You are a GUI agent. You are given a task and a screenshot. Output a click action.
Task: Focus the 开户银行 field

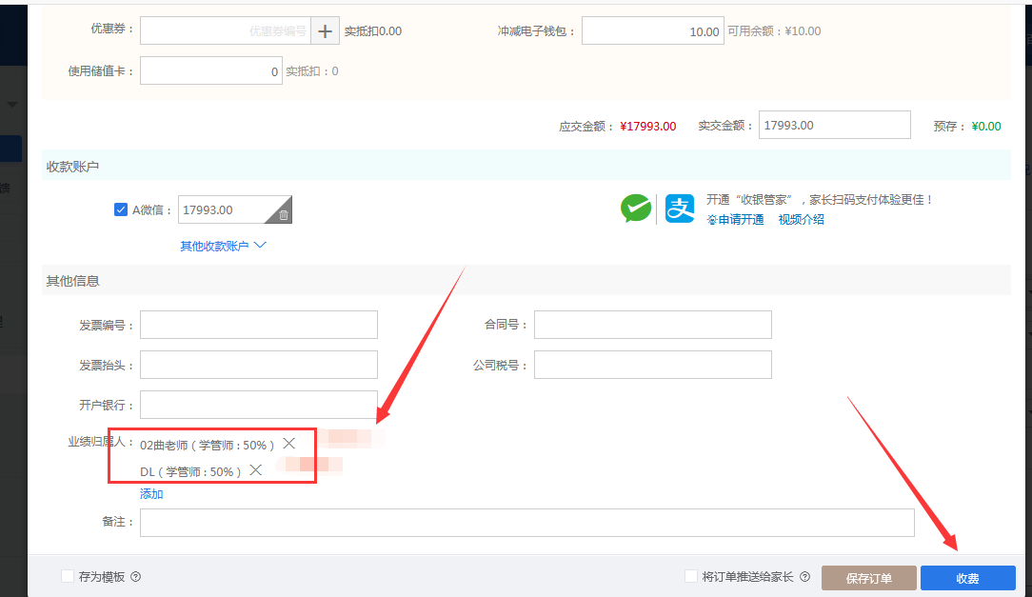(x=259, y=405)
